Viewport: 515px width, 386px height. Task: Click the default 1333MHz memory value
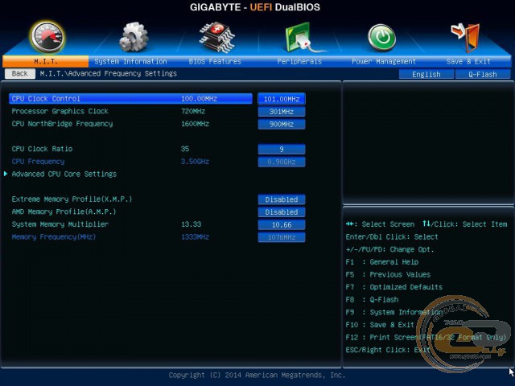pos(195,236)
